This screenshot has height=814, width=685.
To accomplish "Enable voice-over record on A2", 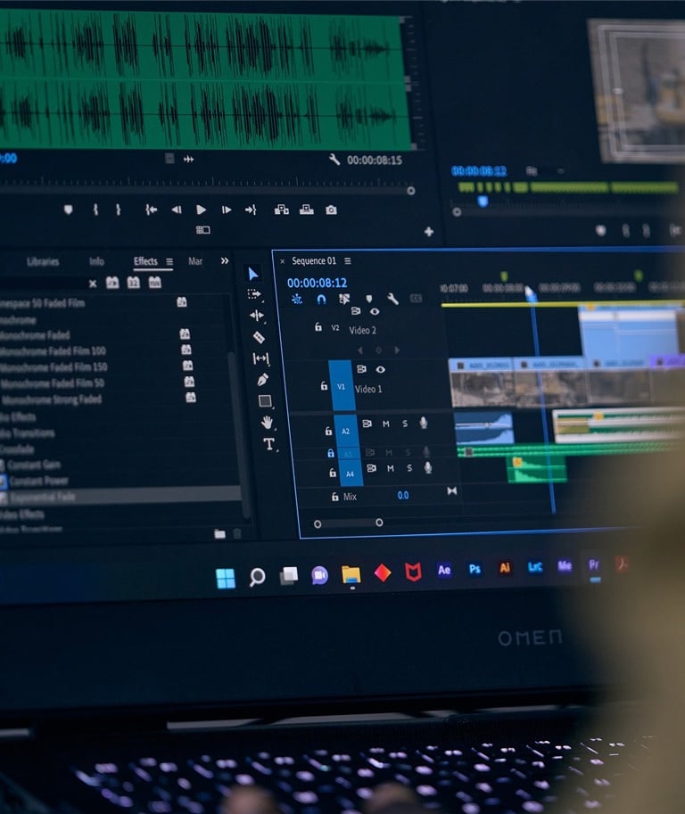I will coord(424,423).
